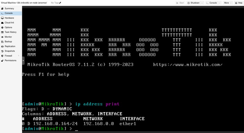Click the Firewall shield icon
Image resolution: width=244 pixels, height=133 pixels.
tap(2, 56)
